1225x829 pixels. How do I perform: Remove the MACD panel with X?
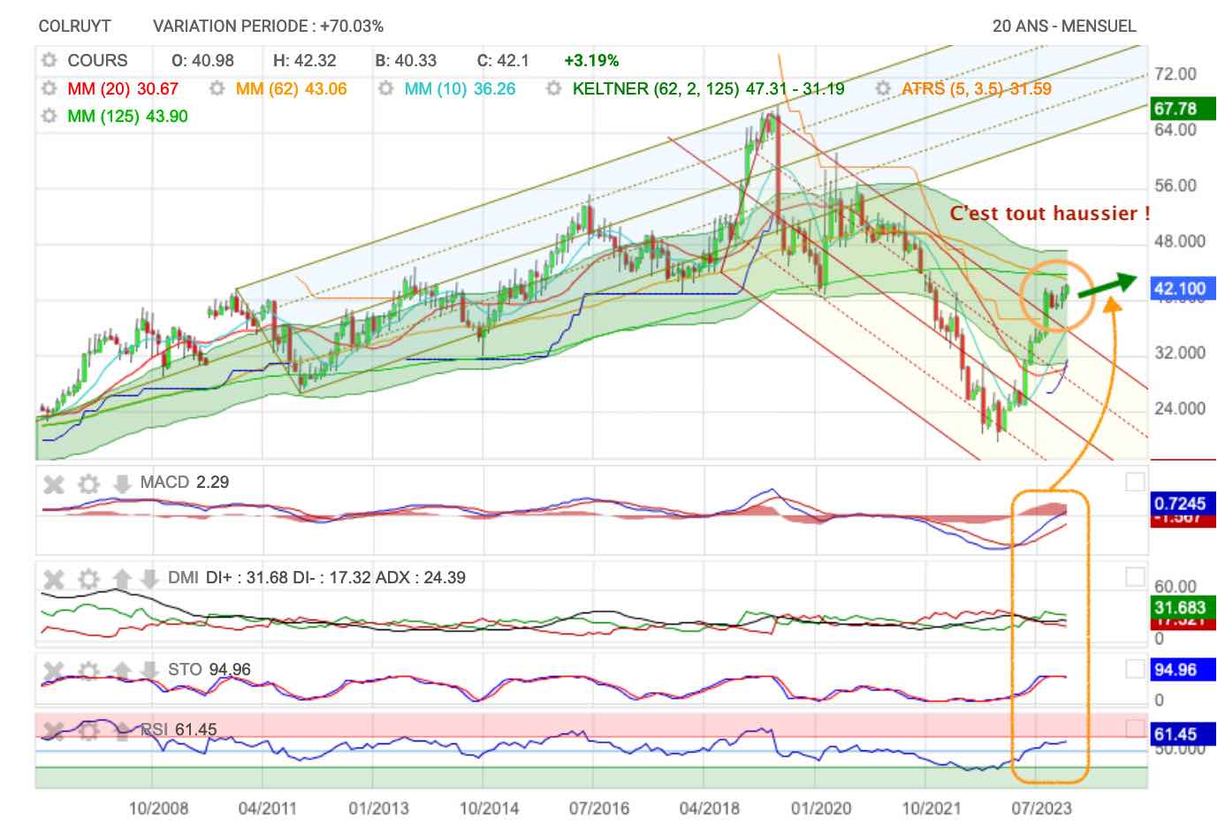(54, 484)
